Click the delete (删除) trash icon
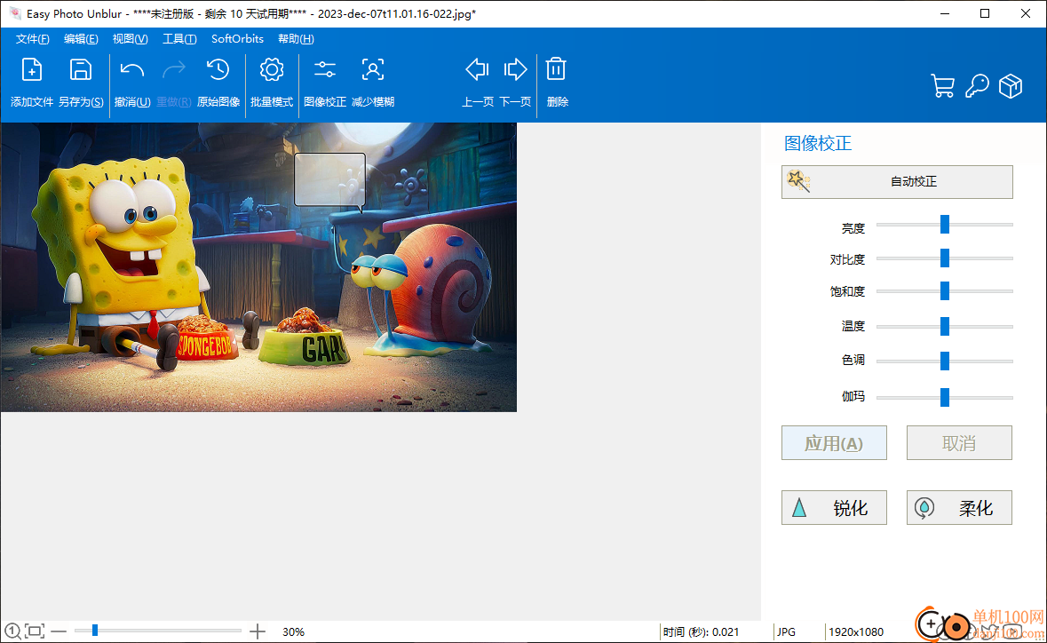Screen dimensions: 1047x643 tap(556, 69)
